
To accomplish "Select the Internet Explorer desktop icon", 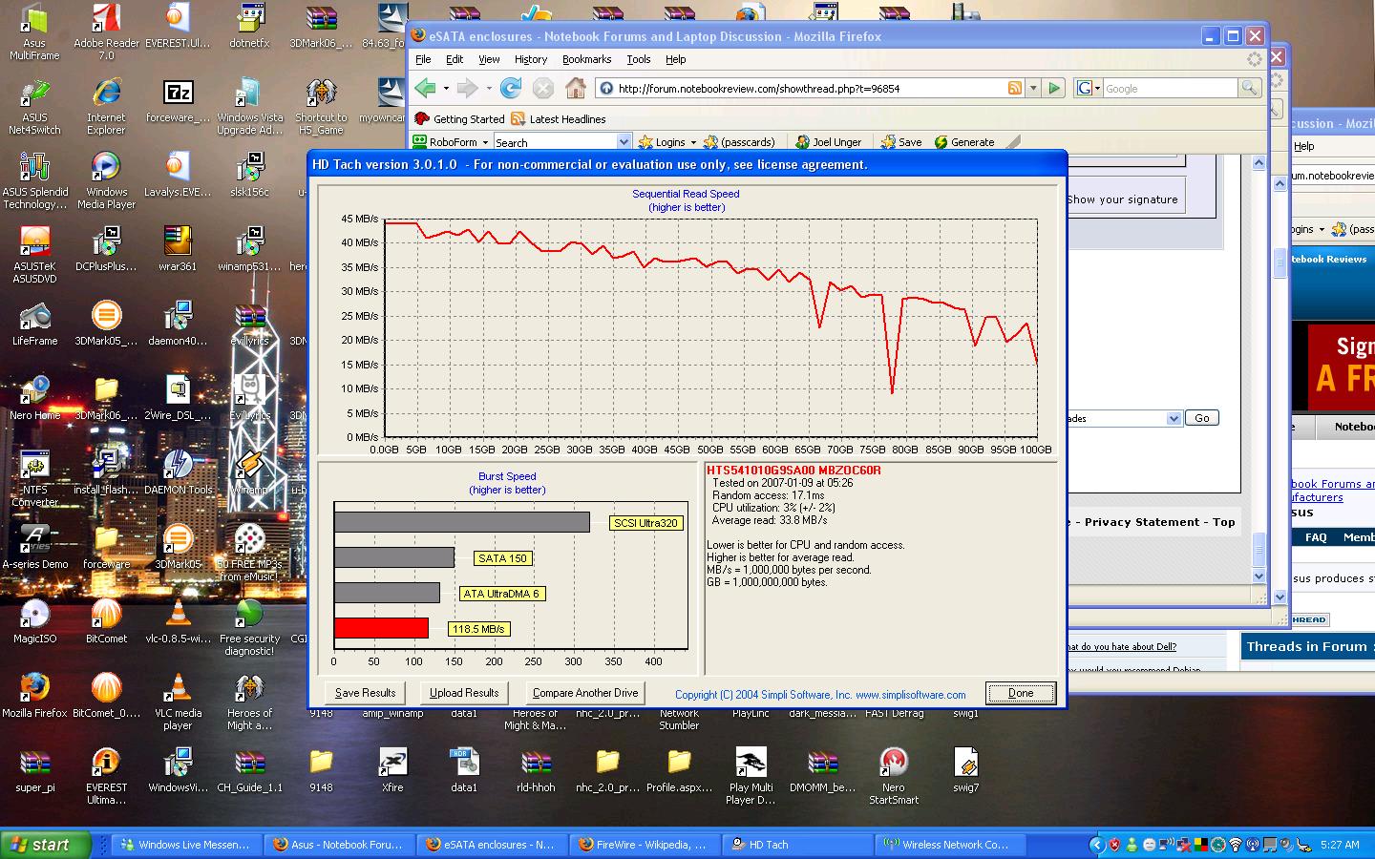I will [x=106, y=107].
